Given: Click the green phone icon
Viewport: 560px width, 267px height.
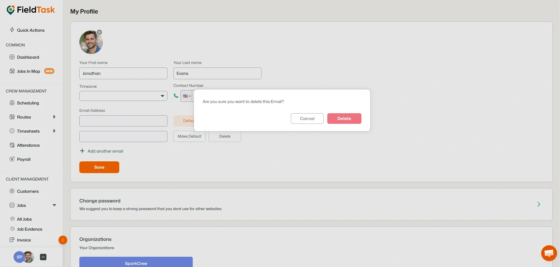Looking at the screenshot, I should click(176, 96).
